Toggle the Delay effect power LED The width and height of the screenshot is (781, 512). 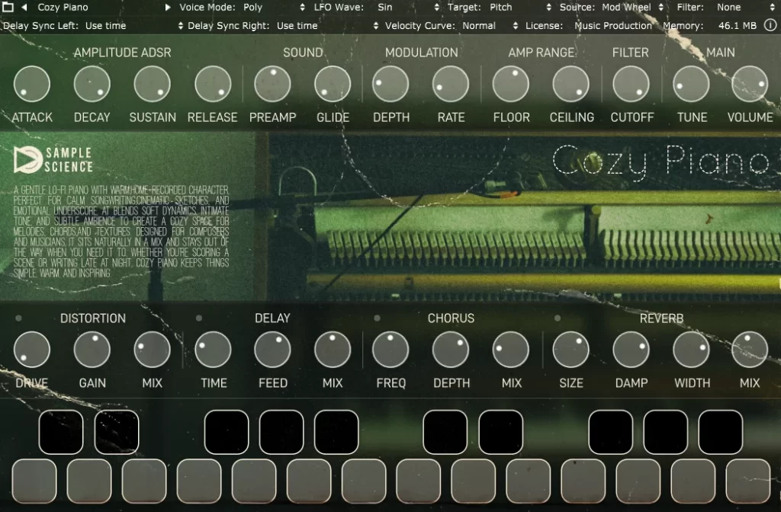pyautogui.click(x=199, y=318)
